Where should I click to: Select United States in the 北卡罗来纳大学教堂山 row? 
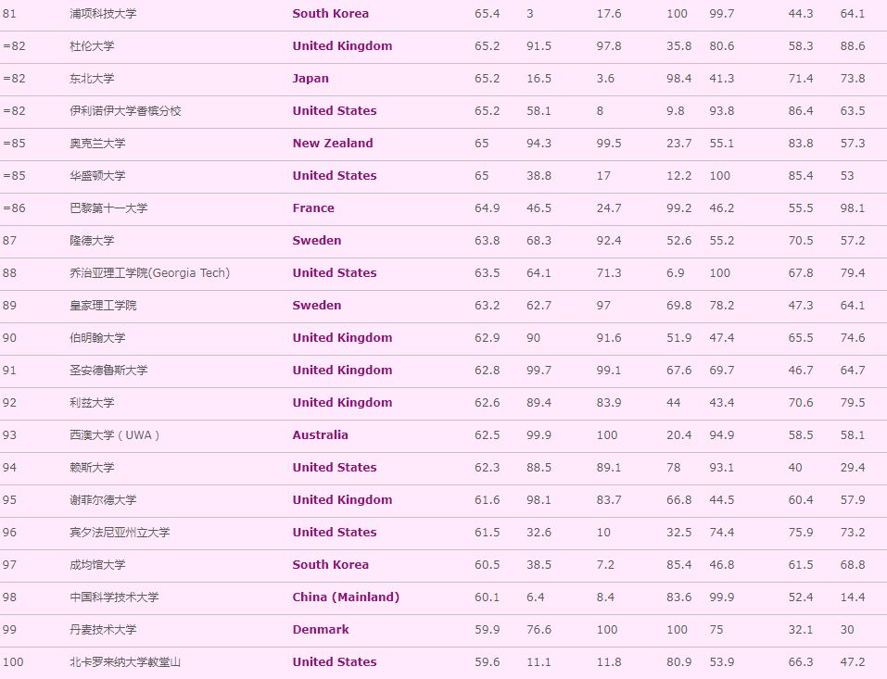(335, 662)
